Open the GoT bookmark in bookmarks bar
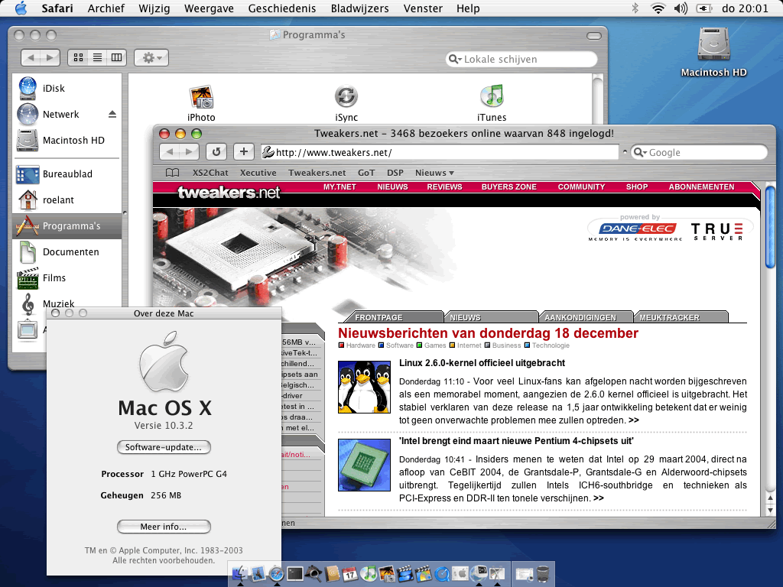This screenshot has width=783, height=587. [x=366, y=173]
